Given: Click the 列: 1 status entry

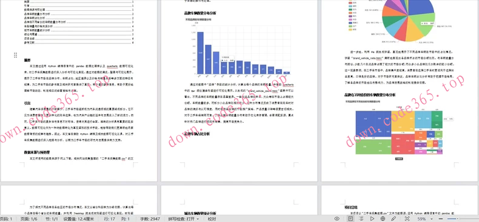Looking at the screenshot, I should (x=126, y=219).
